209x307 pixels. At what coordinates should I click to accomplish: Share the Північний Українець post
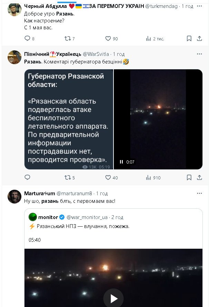(x=199, y=178)
